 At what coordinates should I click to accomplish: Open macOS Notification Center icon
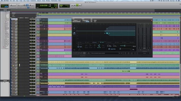(x=179, y=1)
